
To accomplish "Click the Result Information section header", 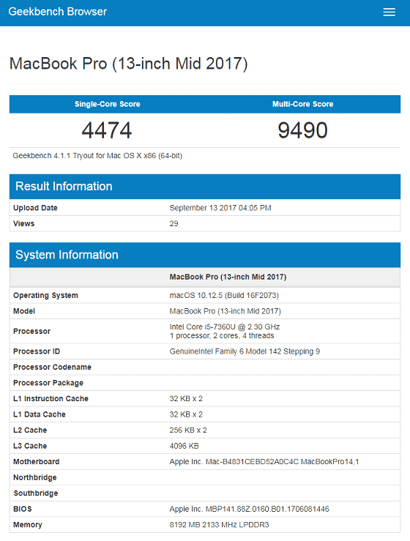I will [205, 187].
